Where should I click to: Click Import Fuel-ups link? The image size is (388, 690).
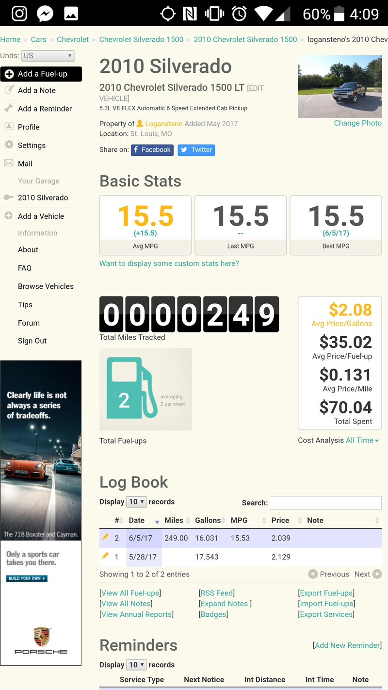[x=326, y=604]
